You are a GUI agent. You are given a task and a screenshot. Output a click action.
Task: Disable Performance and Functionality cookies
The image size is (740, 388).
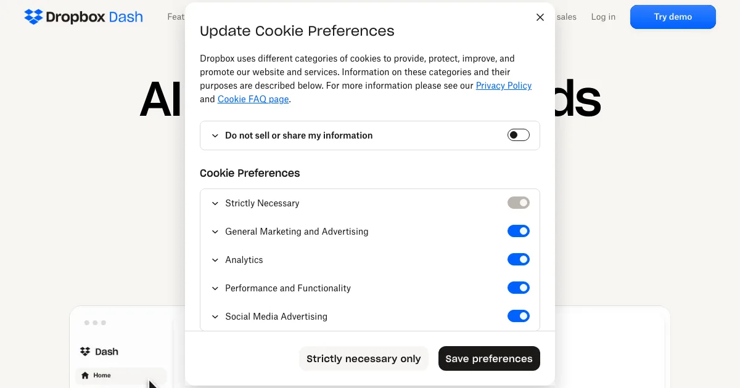click(518, 288)
